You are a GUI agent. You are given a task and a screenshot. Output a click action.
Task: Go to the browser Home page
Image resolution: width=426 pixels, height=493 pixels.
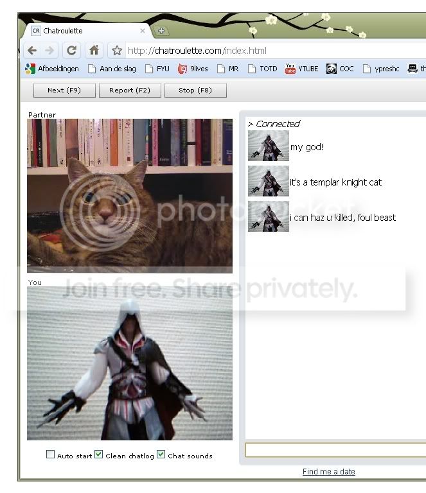(94, 50)
